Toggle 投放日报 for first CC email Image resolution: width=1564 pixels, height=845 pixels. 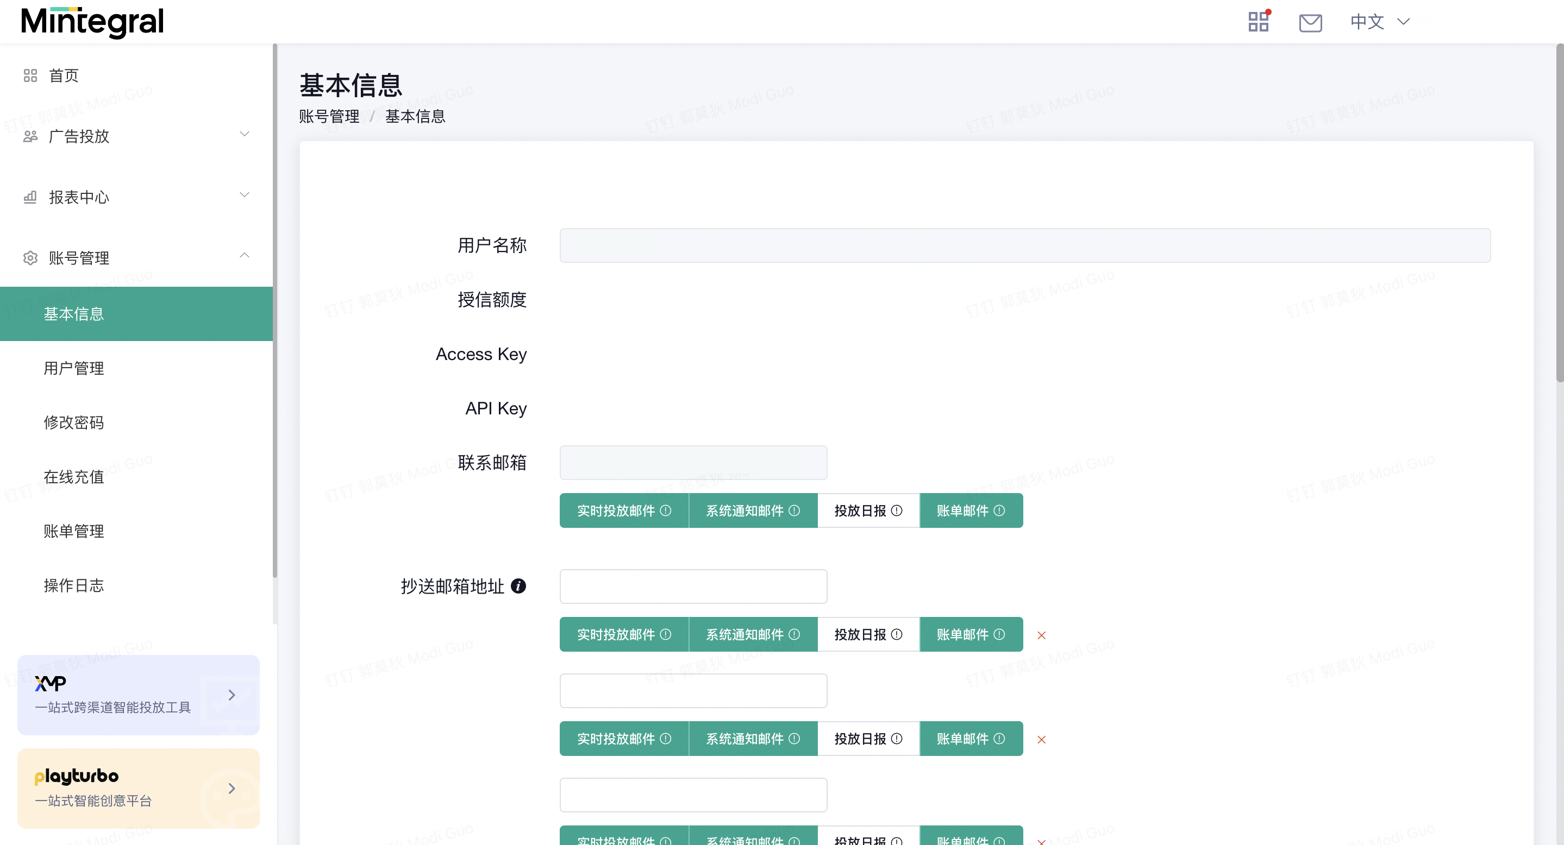click(869, 634)
